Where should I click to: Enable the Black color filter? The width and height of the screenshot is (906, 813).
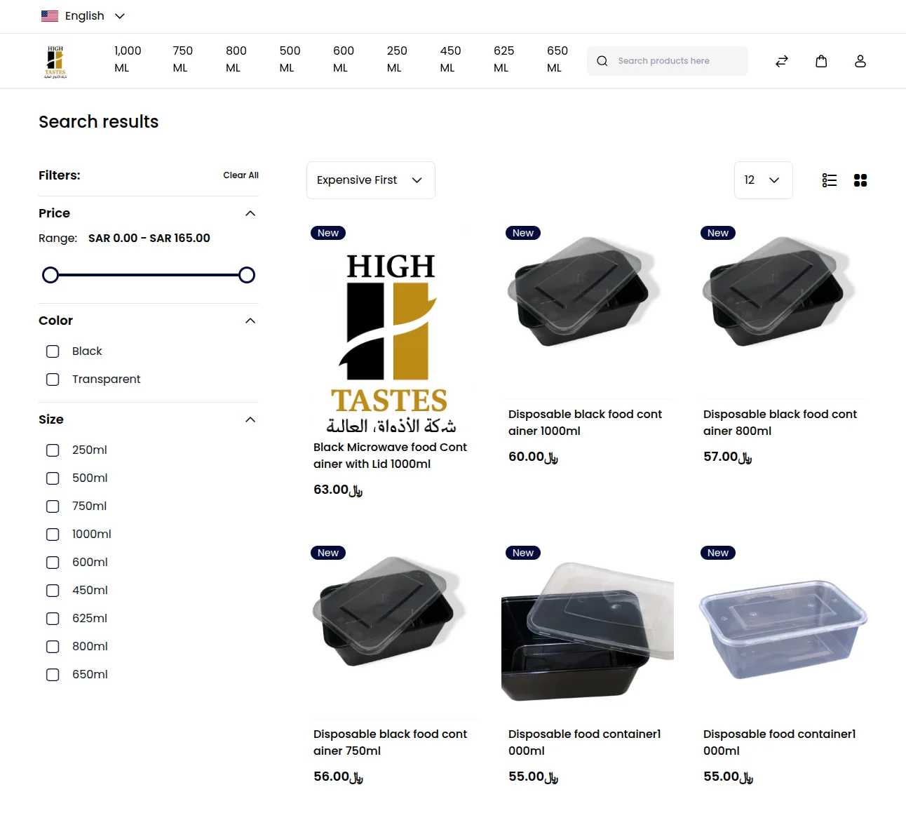pos(53,351)
